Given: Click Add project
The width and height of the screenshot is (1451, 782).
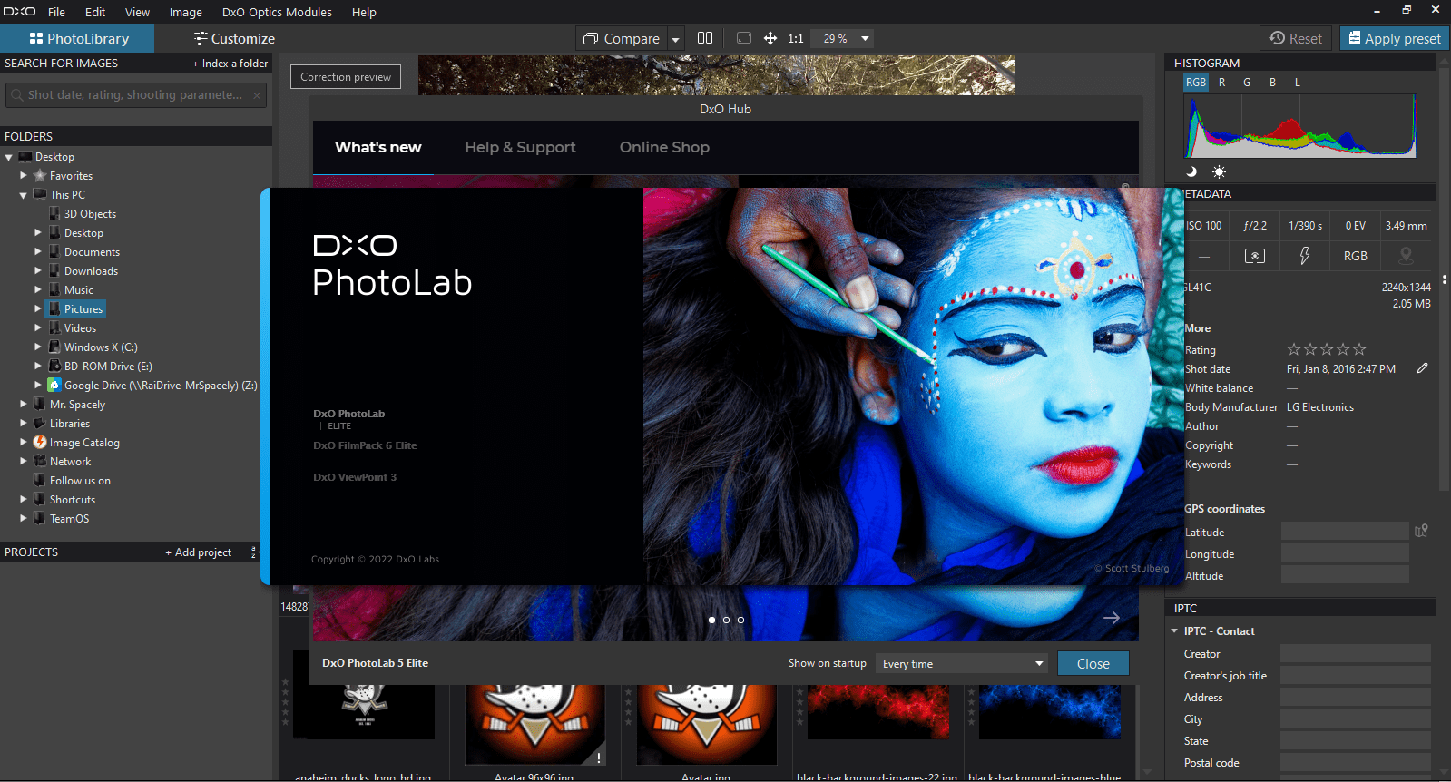Looking at the screenshot, I should 198,552.
